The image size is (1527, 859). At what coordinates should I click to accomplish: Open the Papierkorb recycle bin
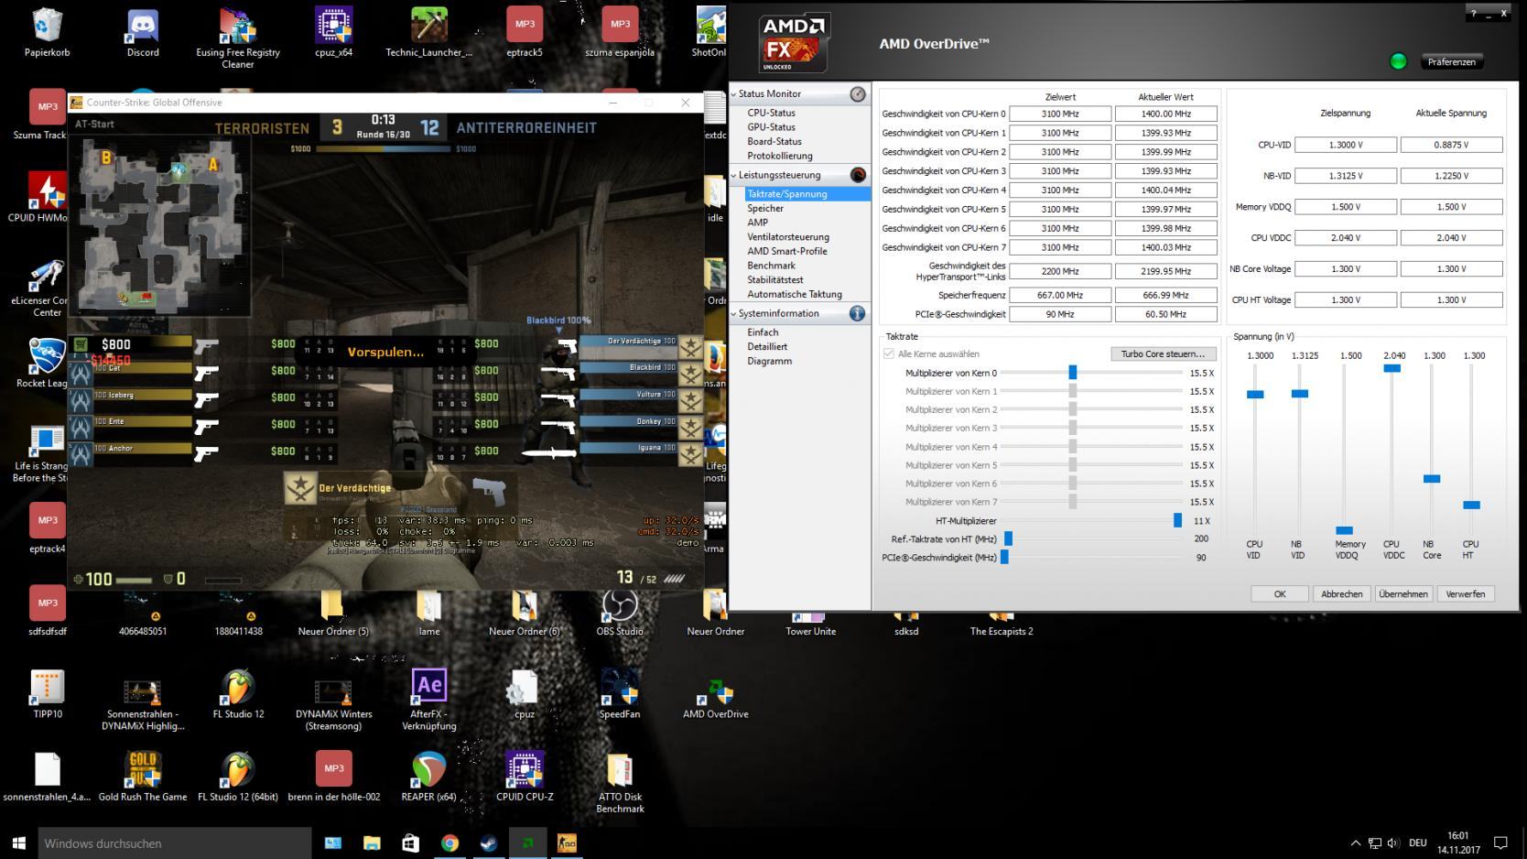(48, 33)
